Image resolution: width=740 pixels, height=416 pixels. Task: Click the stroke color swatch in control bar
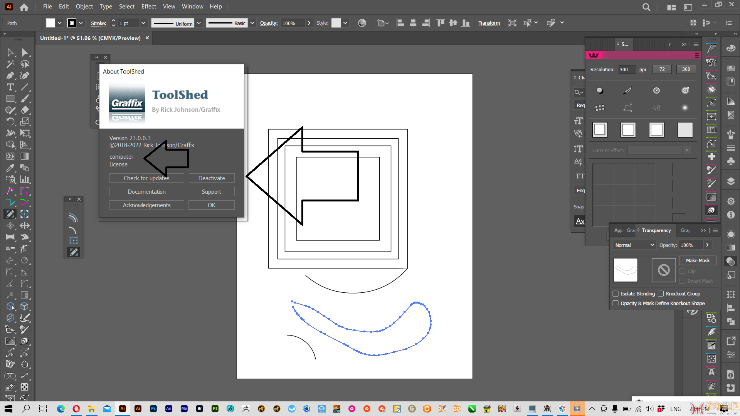(x=72, y=23)
